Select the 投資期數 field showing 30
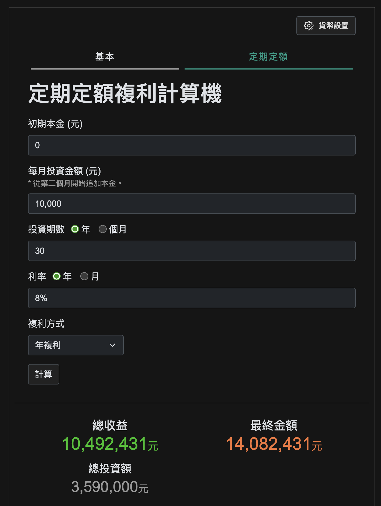 pos(191,251)
